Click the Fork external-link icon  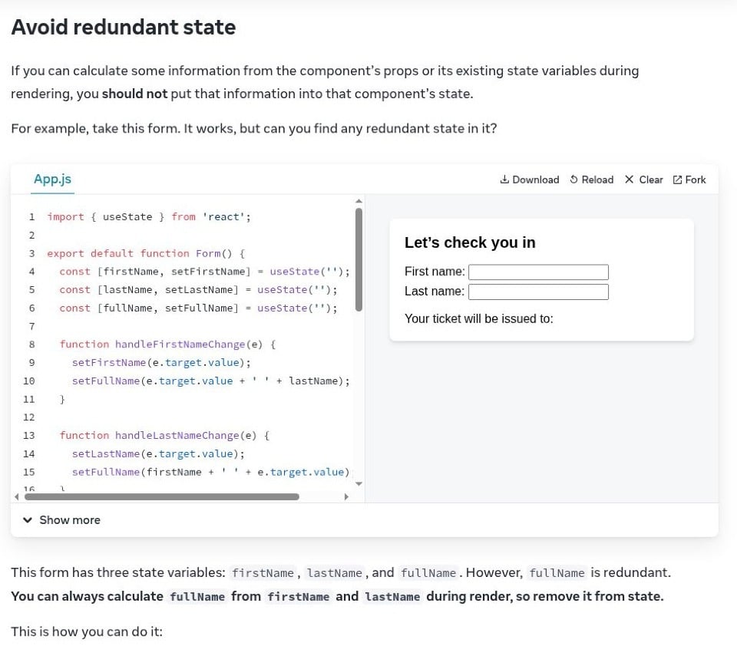click(677, 180)
